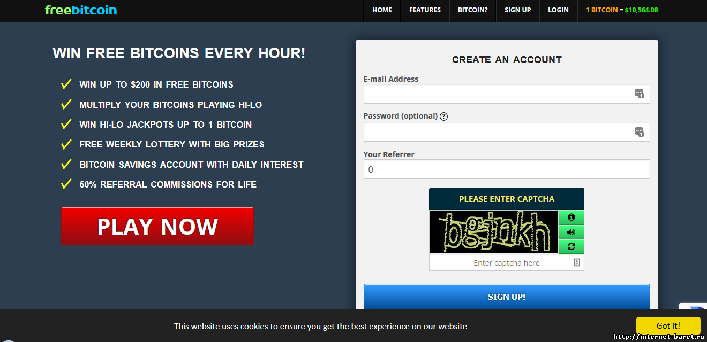The height and width of the screenshot is (342, 707).
Task: Go to the FEATURES page
Action: click(x=425, y=10)
